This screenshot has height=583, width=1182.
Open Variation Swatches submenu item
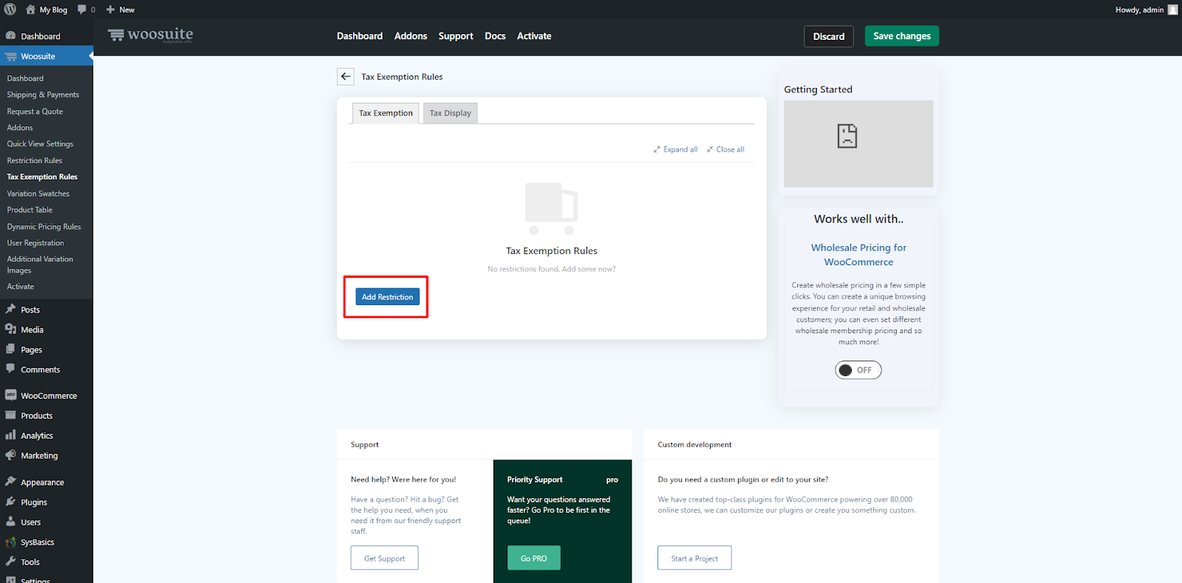[38, 194]
